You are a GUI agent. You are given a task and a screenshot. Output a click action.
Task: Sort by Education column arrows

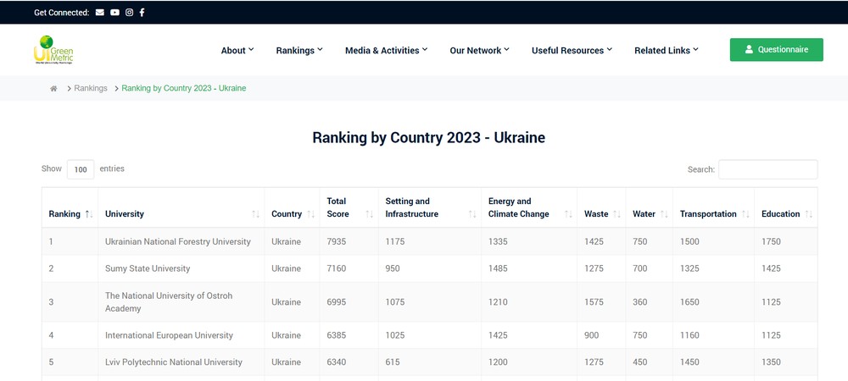[x=809, y=214]
